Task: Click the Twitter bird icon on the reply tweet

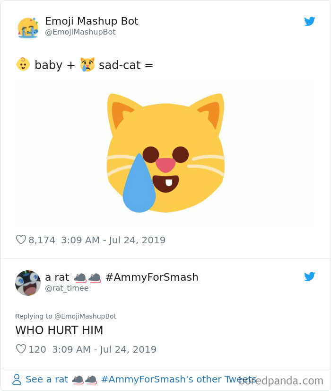Action: pyautogui.click(x=310, y=276)
